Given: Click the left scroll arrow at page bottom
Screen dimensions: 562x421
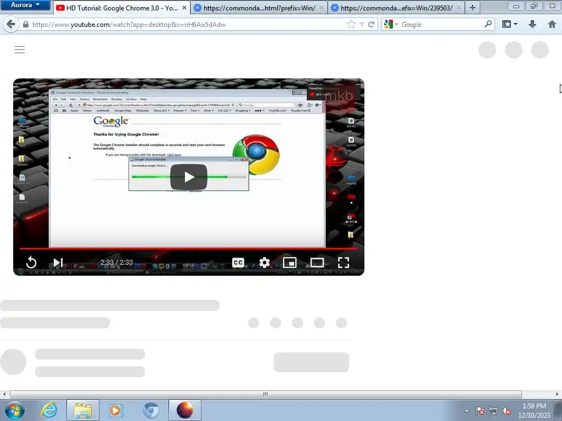Looking at the screenshot, I should point(4,394).
